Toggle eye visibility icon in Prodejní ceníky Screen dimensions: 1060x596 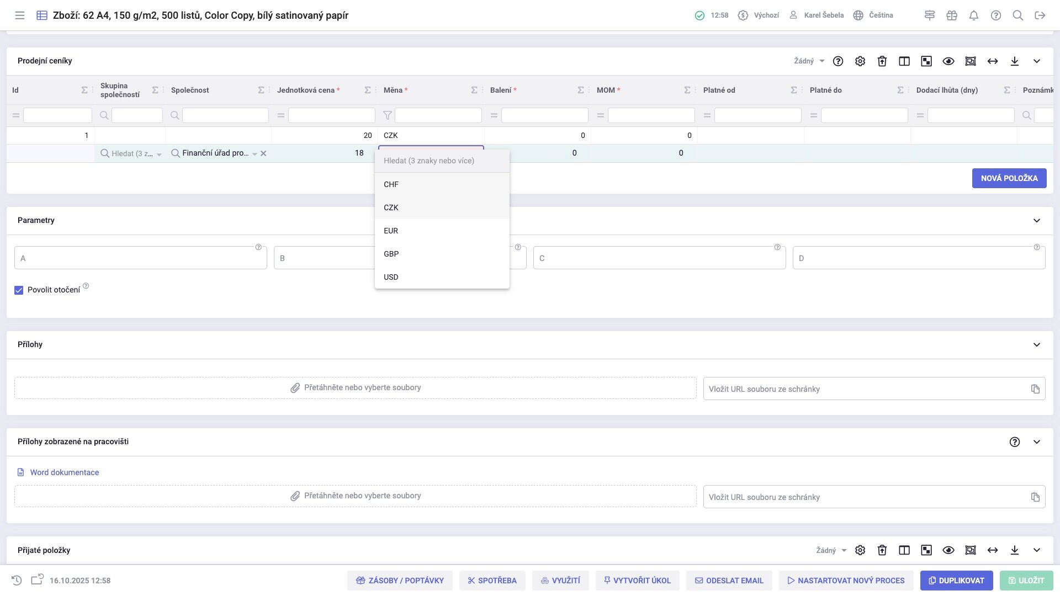coord(948,61)
